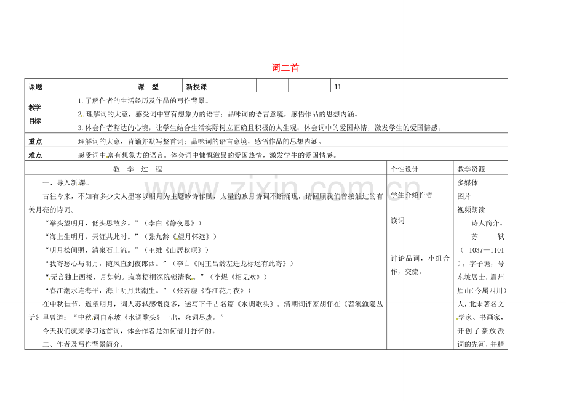
Task: Click the text 眉山(今属四川)
Action: coord(482,291)
